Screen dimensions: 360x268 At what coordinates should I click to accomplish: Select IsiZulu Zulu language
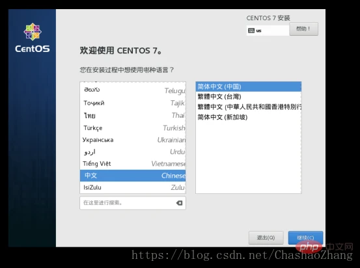pyautogui.click(x=133, y=187)
